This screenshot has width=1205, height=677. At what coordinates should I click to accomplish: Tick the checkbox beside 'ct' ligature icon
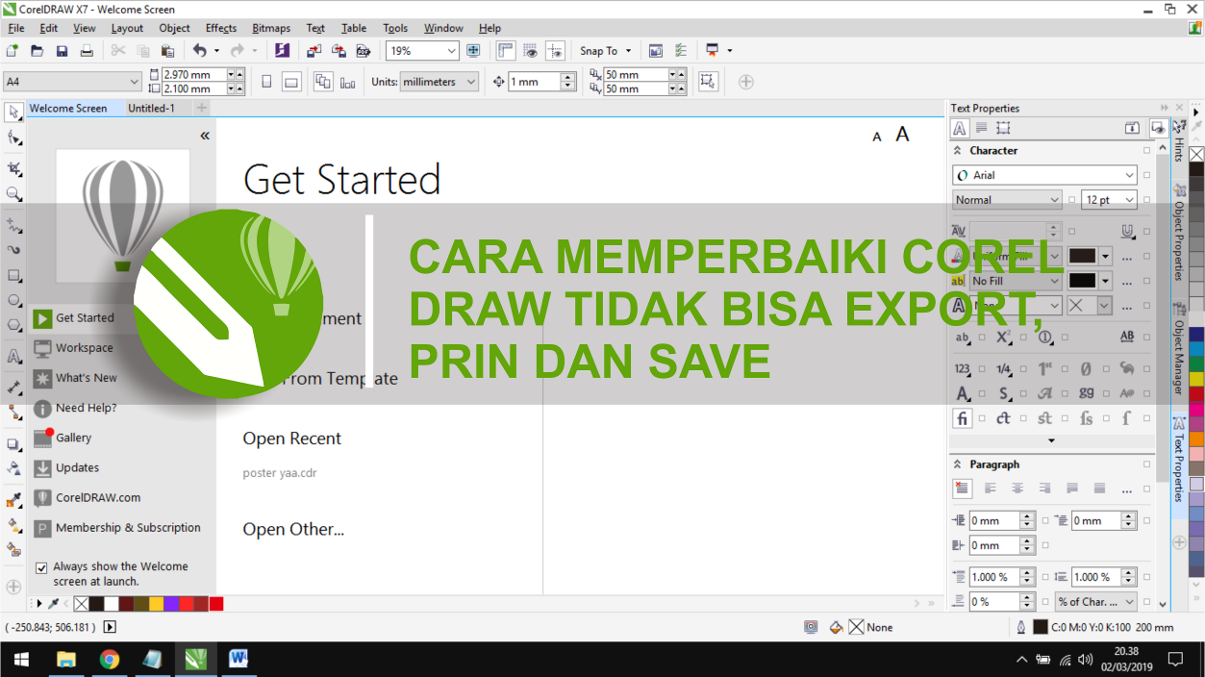coord(1022,418)
